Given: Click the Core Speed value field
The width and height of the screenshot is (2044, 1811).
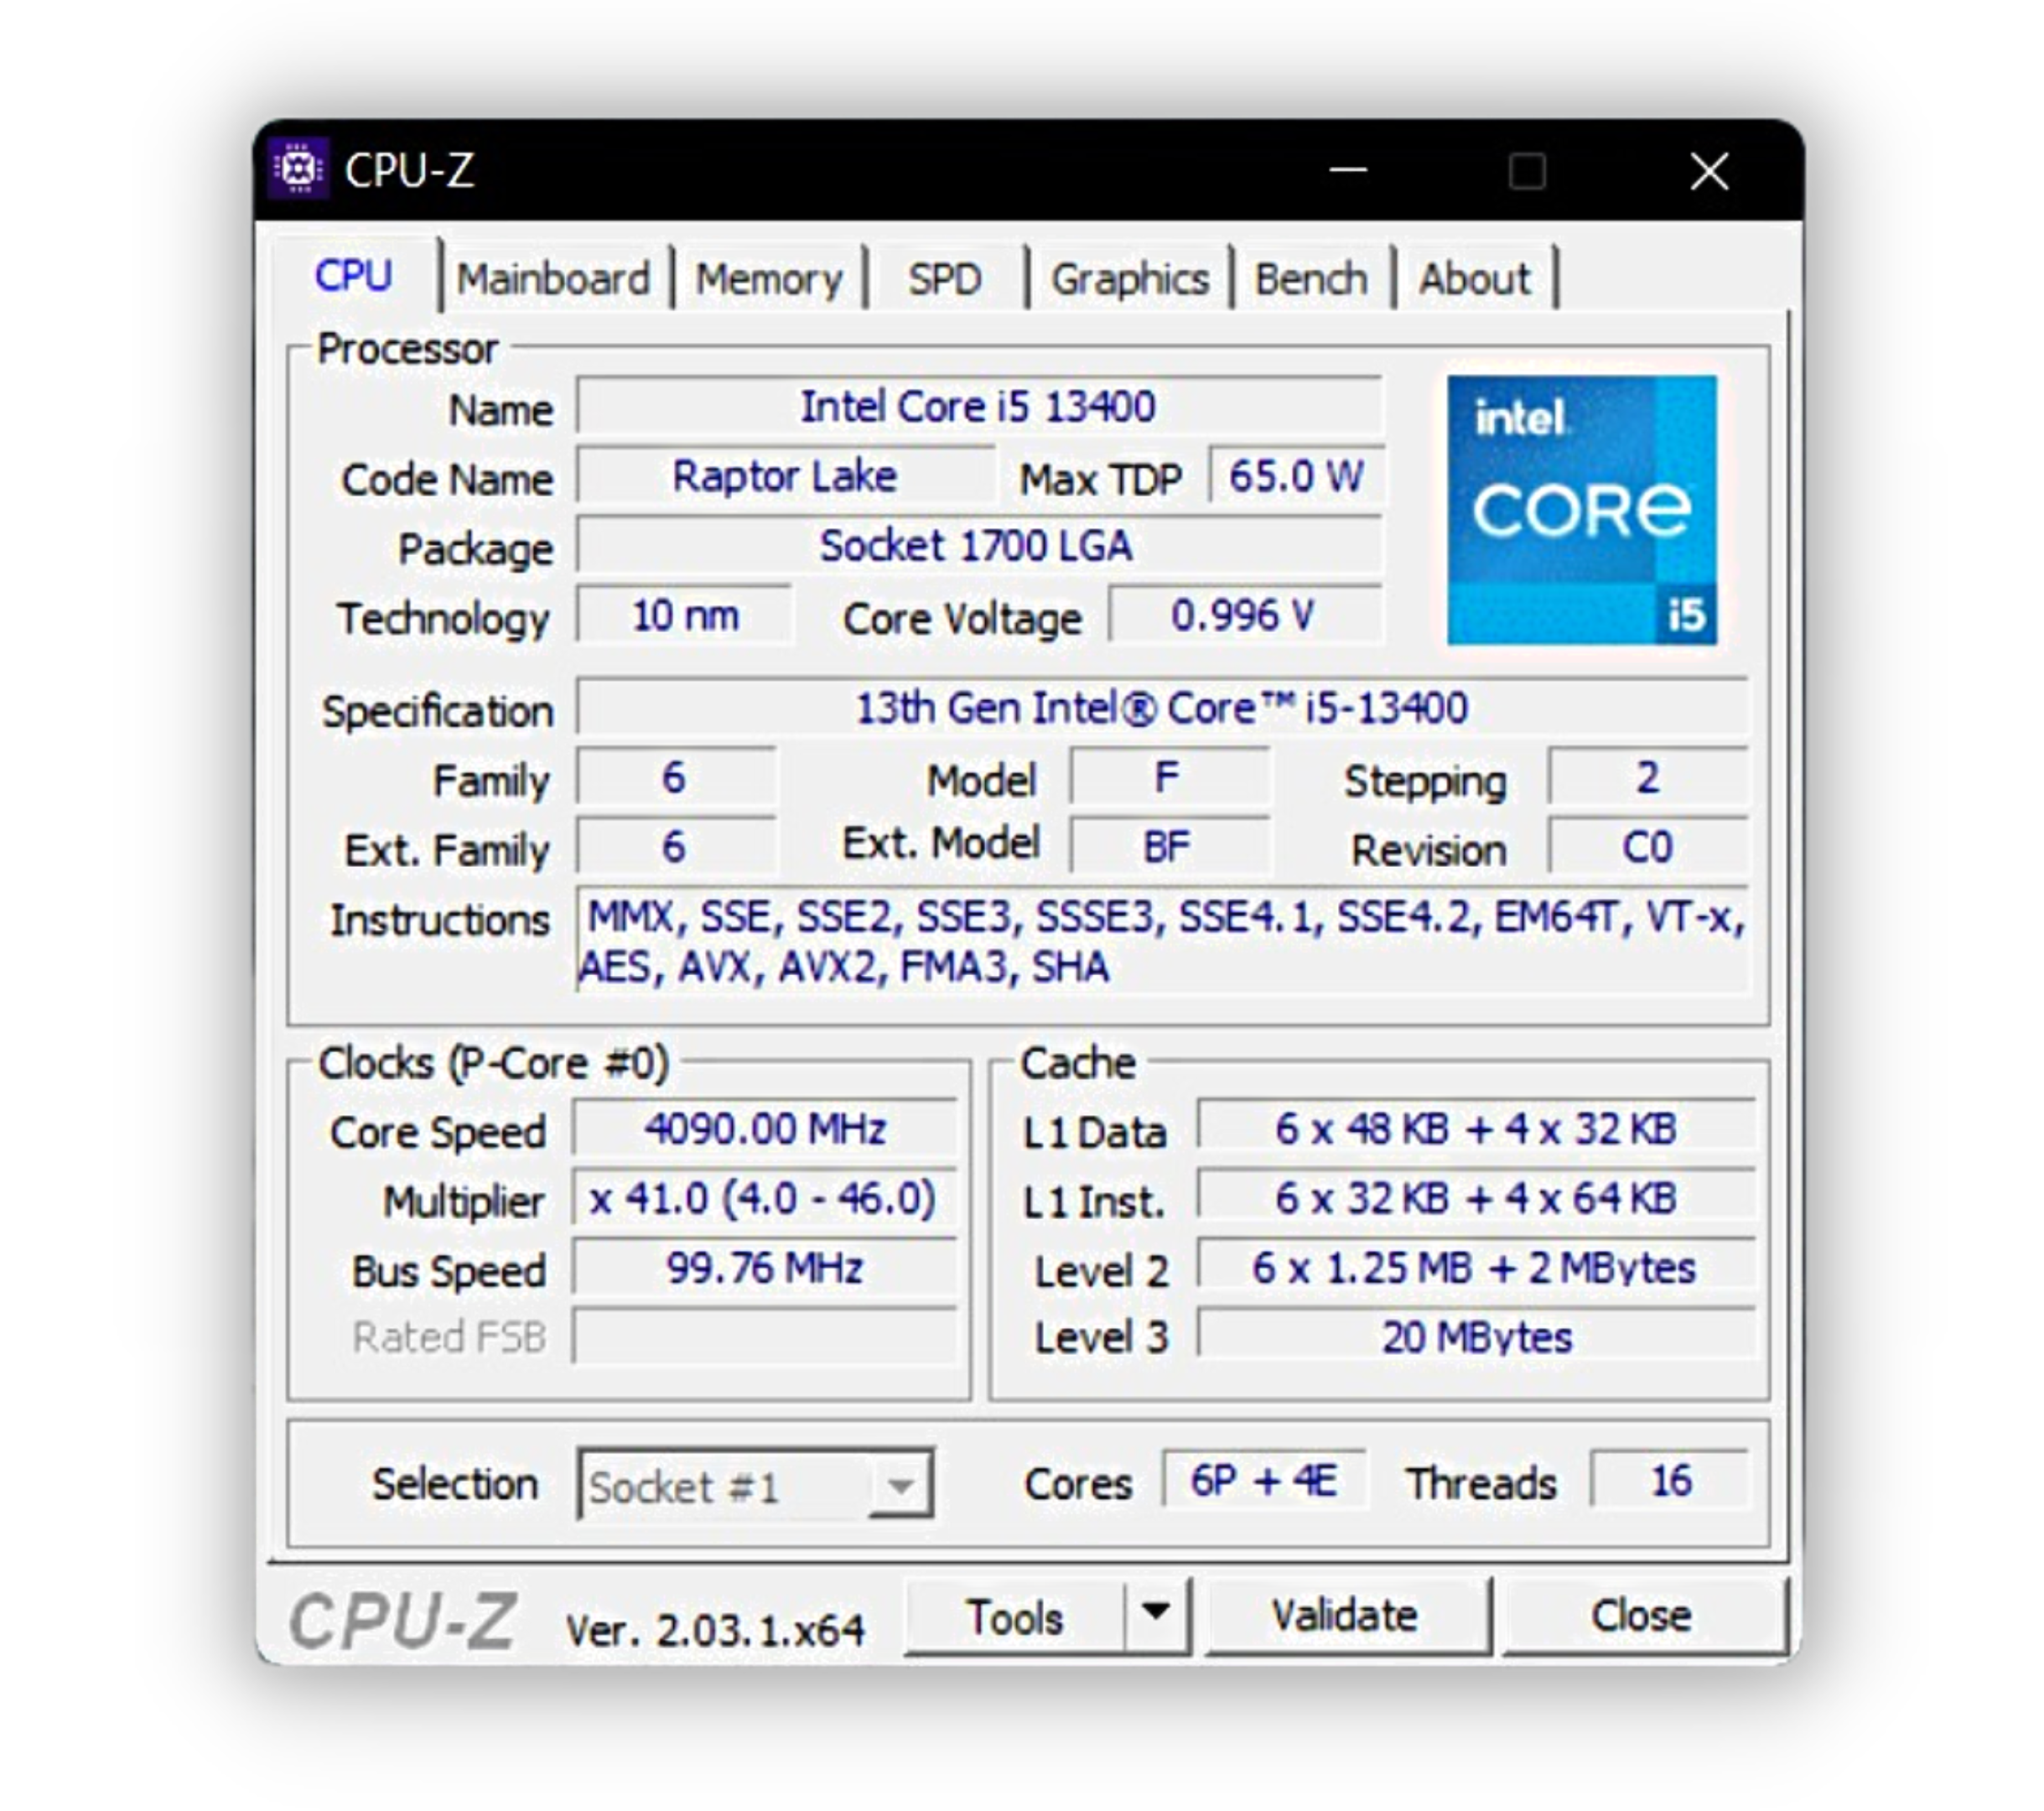Looking at the screenshot, I should point(765,1130).
